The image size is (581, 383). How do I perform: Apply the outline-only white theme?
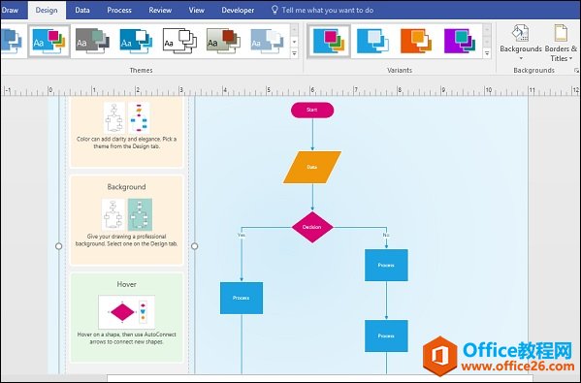coord(179,41)
